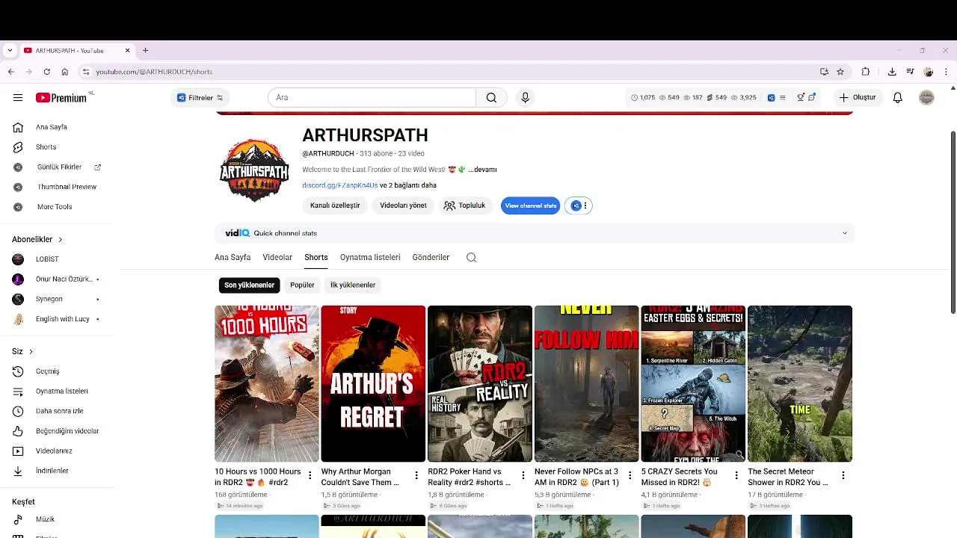Open discord.gg channel link
The width and height of the screenshot is (957, 538).
pyautogui.click(x=340, y=185)
